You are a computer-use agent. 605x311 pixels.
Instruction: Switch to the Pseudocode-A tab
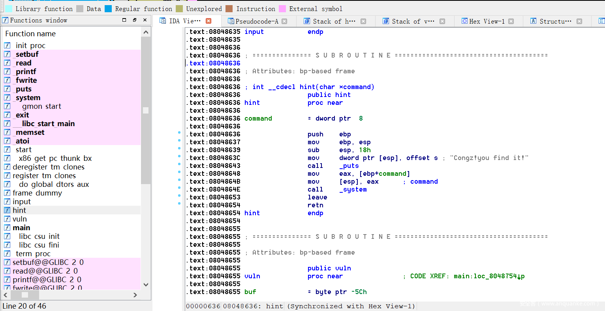256,21
